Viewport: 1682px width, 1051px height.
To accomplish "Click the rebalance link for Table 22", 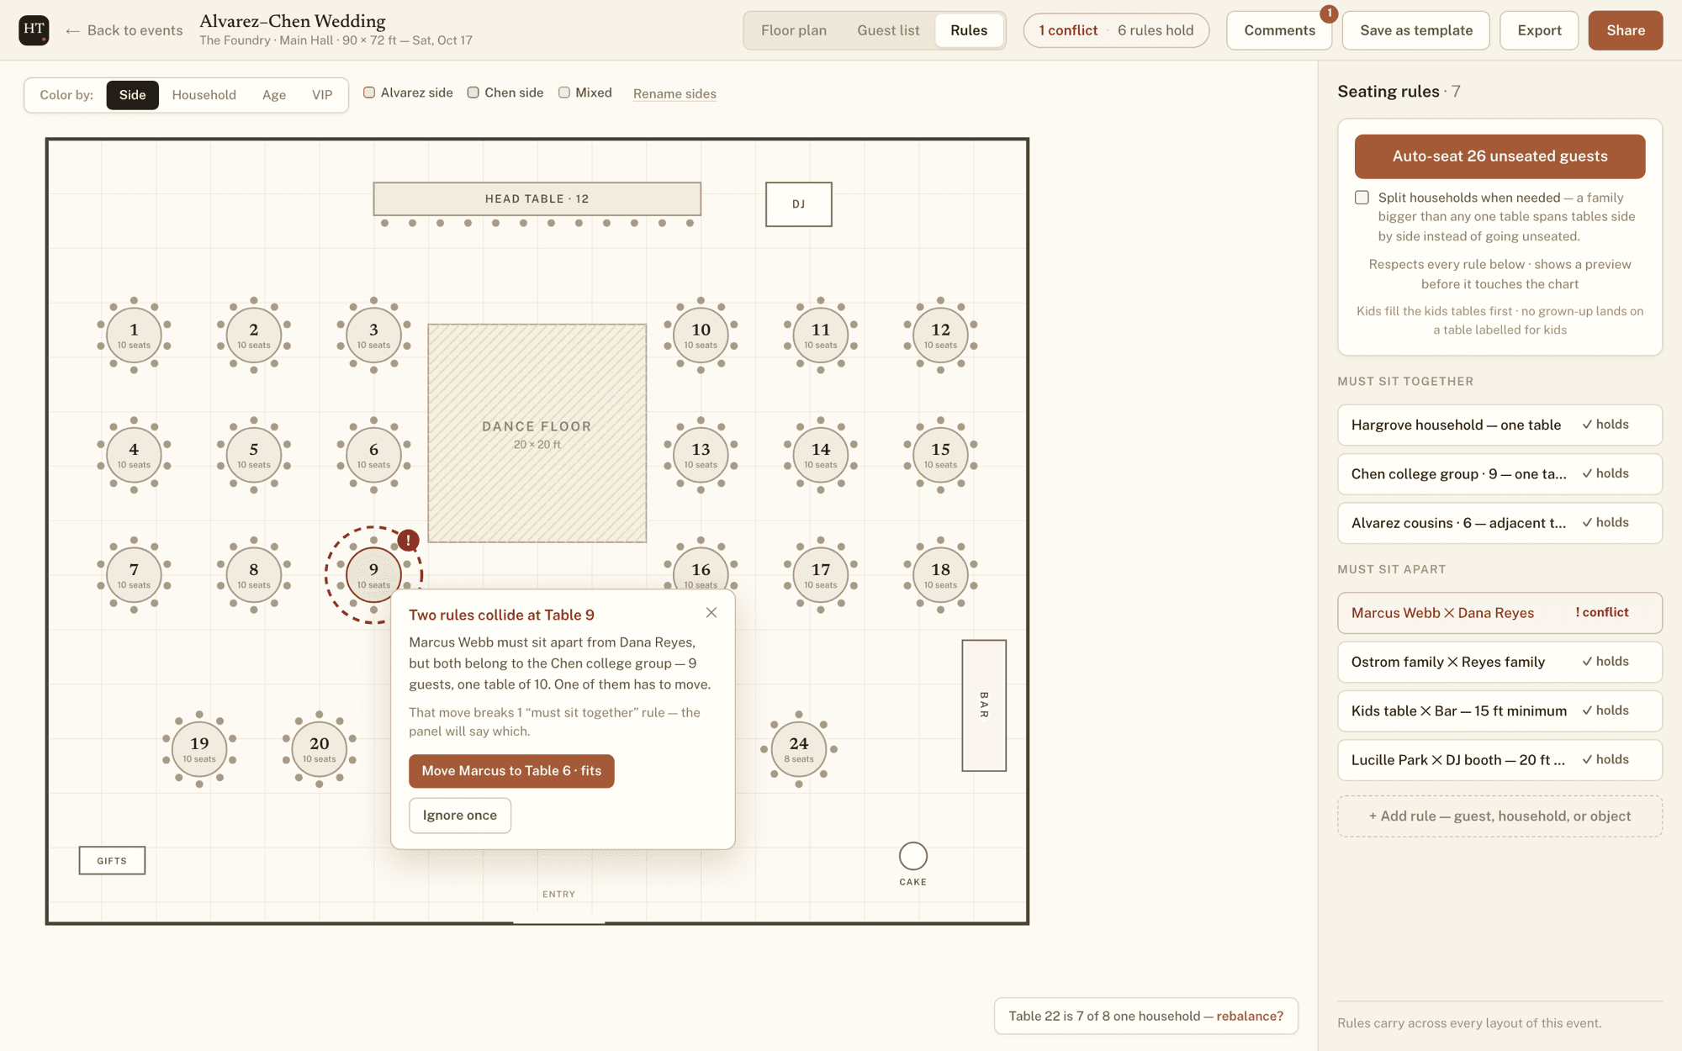I will [1250, 1016].
